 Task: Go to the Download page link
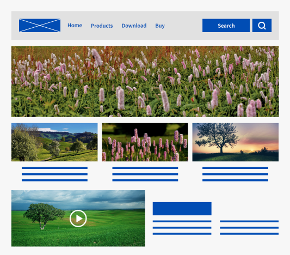click(x=134, y=26)
